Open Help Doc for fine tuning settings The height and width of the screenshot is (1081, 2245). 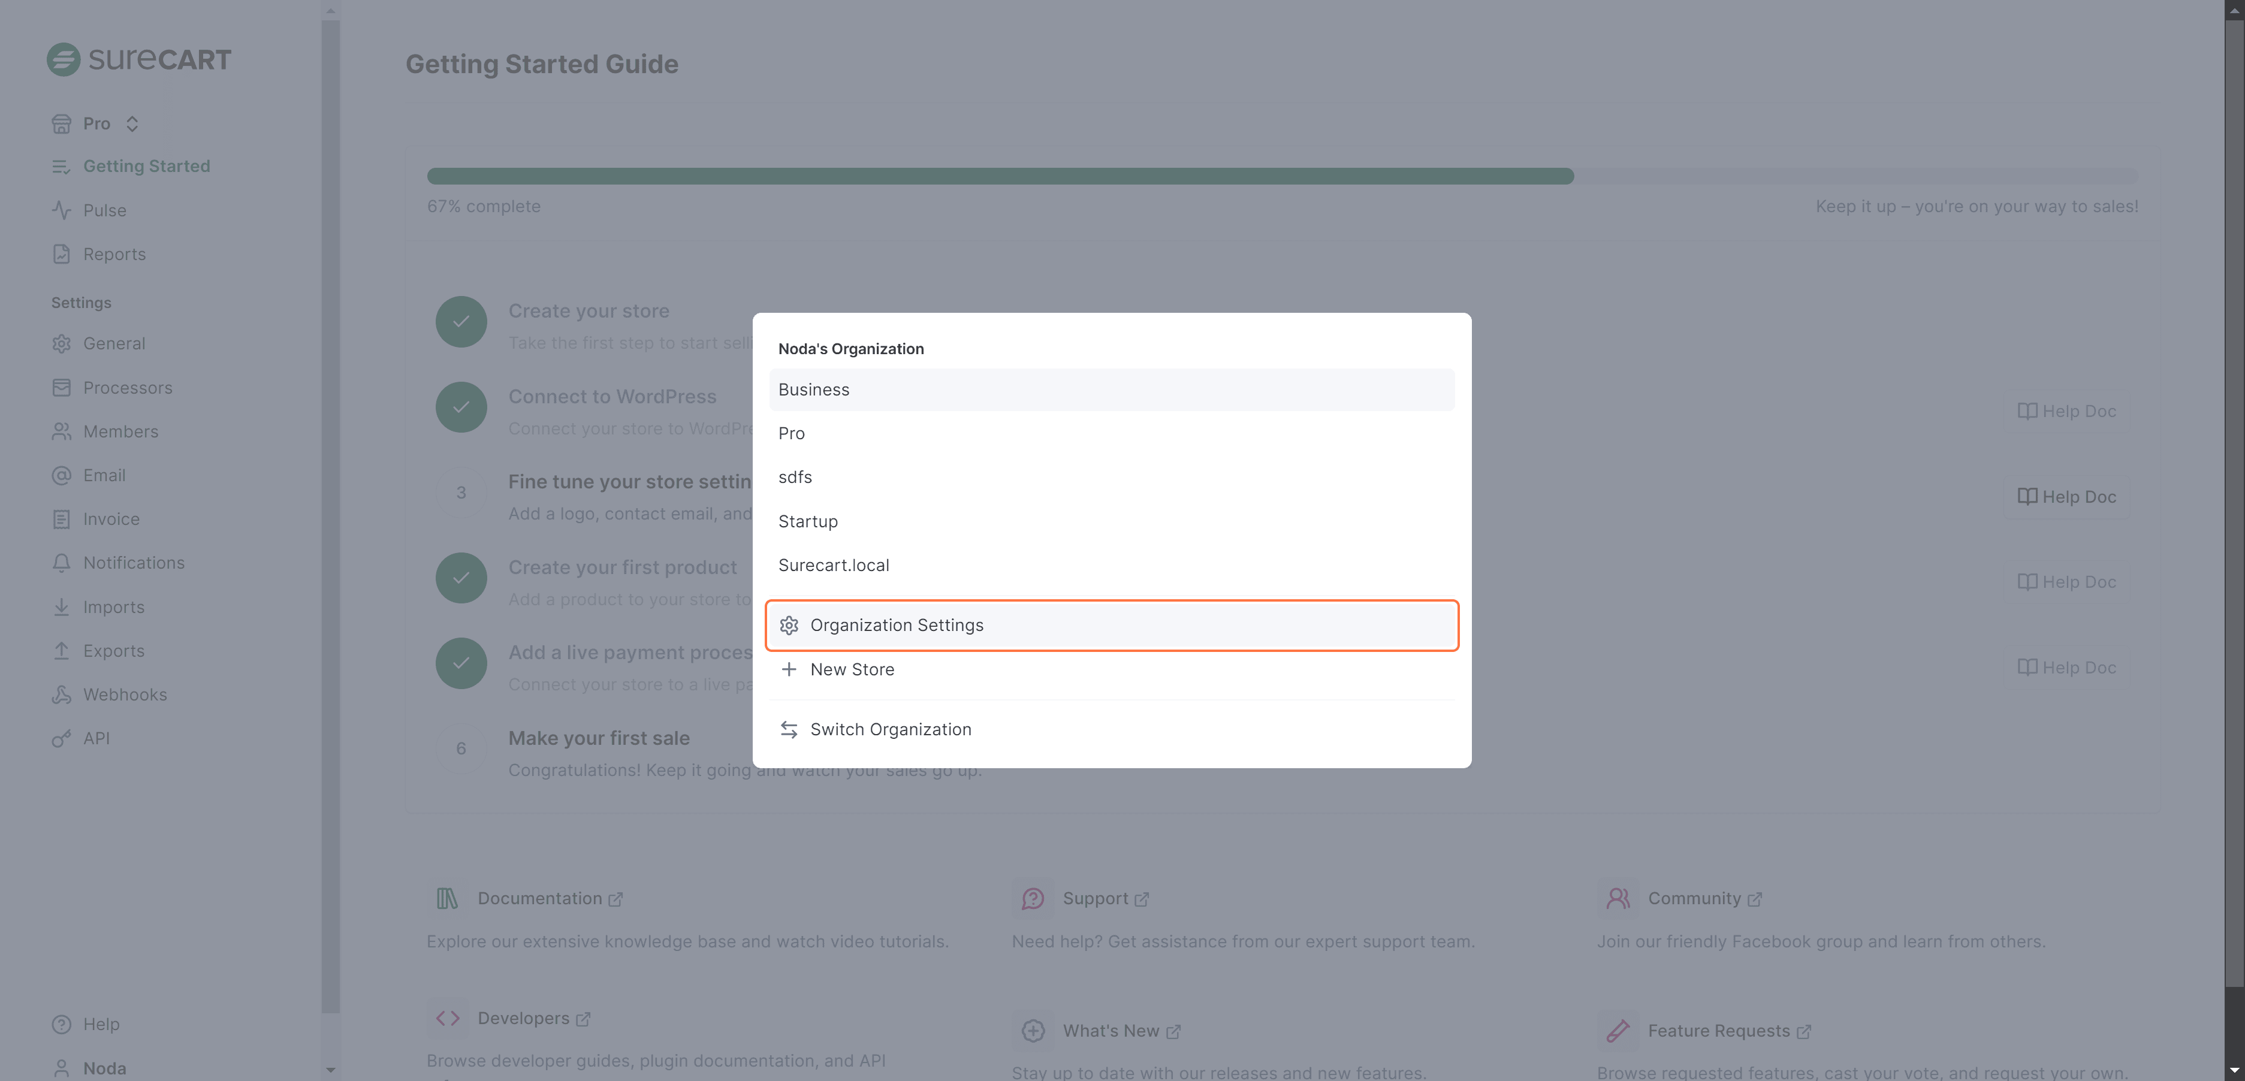tap(2066, 497)
